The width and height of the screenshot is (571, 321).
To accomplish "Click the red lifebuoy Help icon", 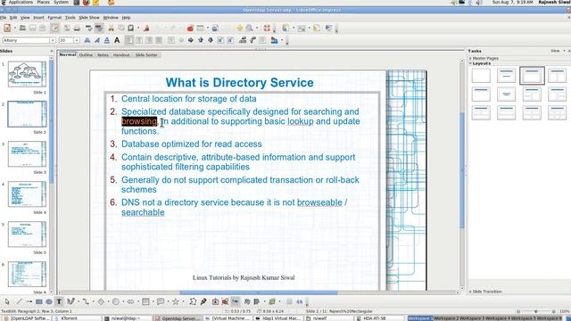I will point(267,28).
